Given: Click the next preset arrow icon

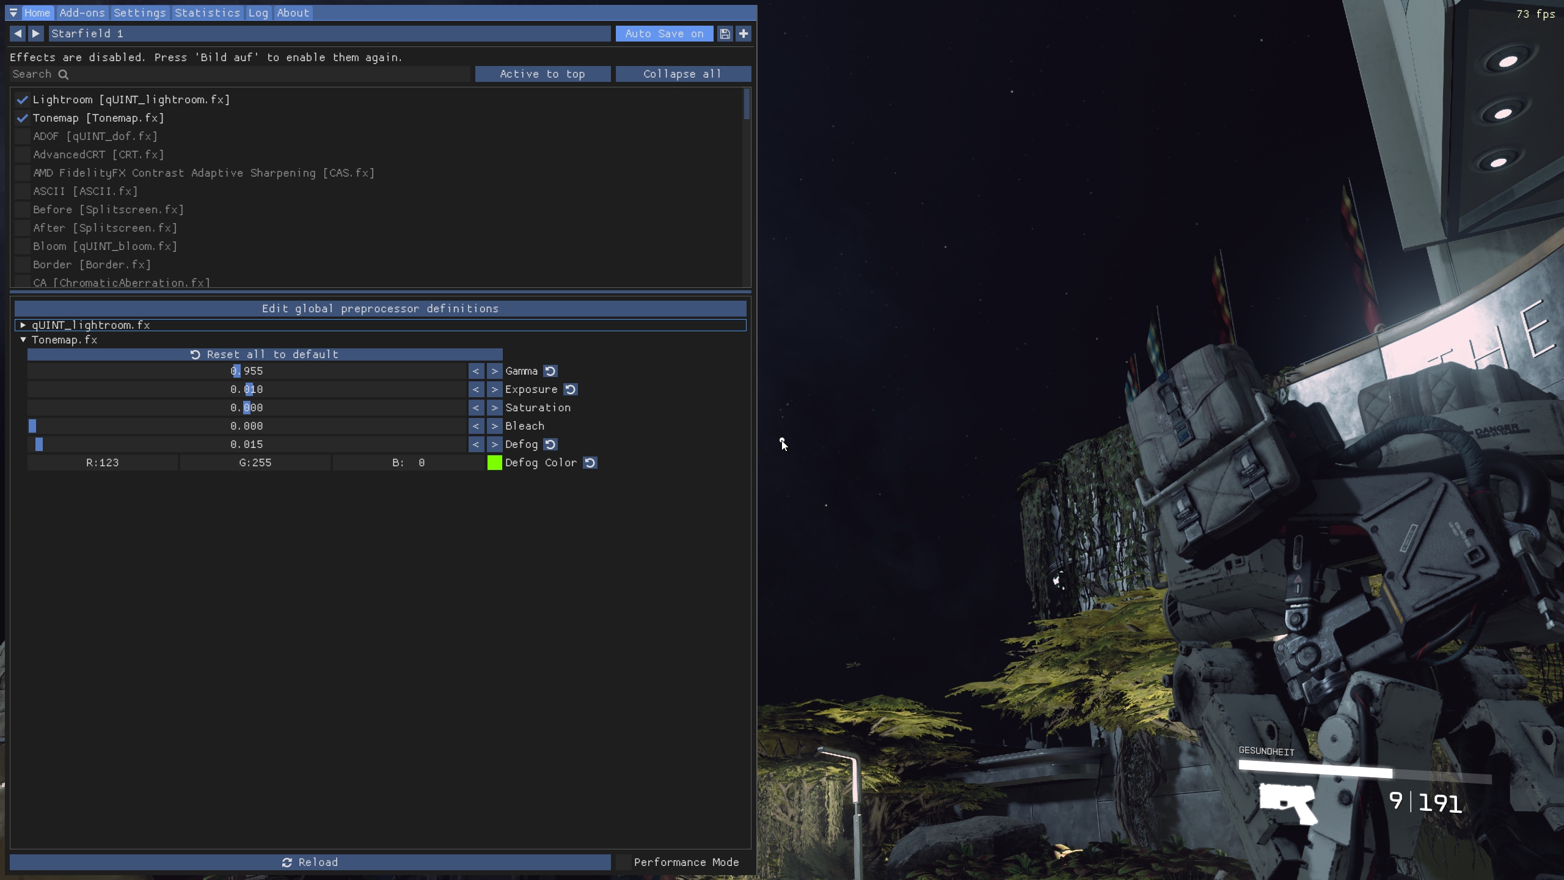Looking at the screenshot, I should 36,34.
